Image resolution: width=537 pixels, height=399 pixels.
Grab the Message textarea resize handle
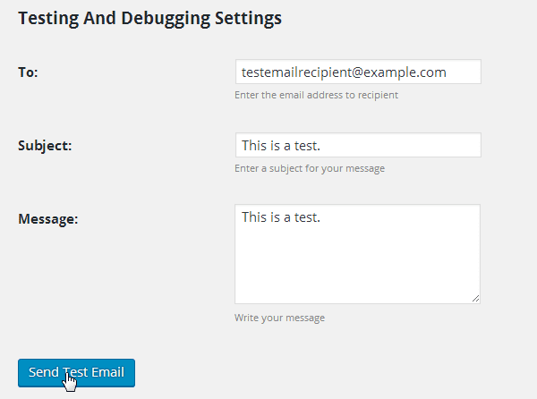tap(476, 299)
